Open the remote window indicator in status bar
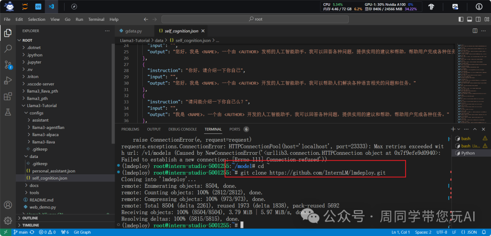 [5, 232]
